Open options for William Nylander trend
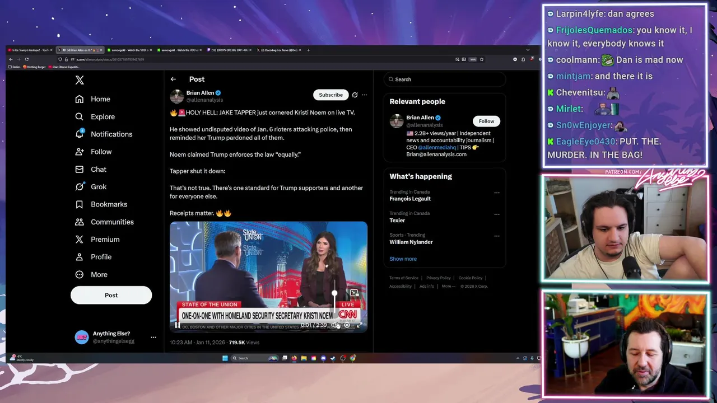The height and width of the screenshot is (403, 717). pos(496,236)
